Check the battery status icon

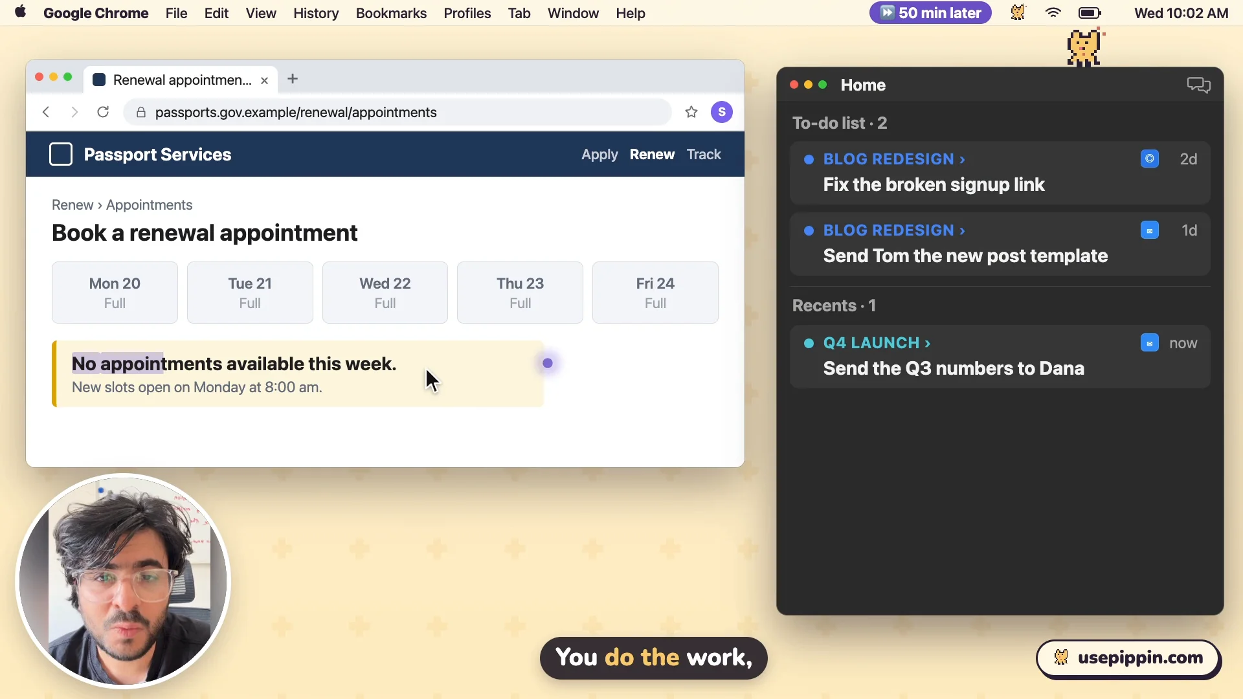(1090, 13)
